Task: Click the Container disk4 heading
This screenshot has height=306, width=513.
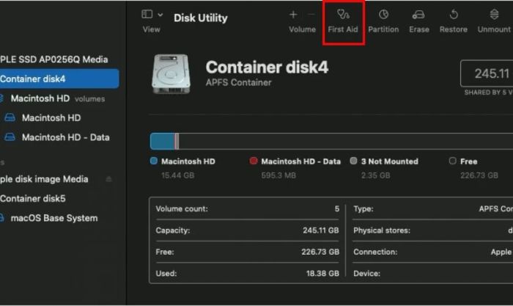Action: pos(267,68)
